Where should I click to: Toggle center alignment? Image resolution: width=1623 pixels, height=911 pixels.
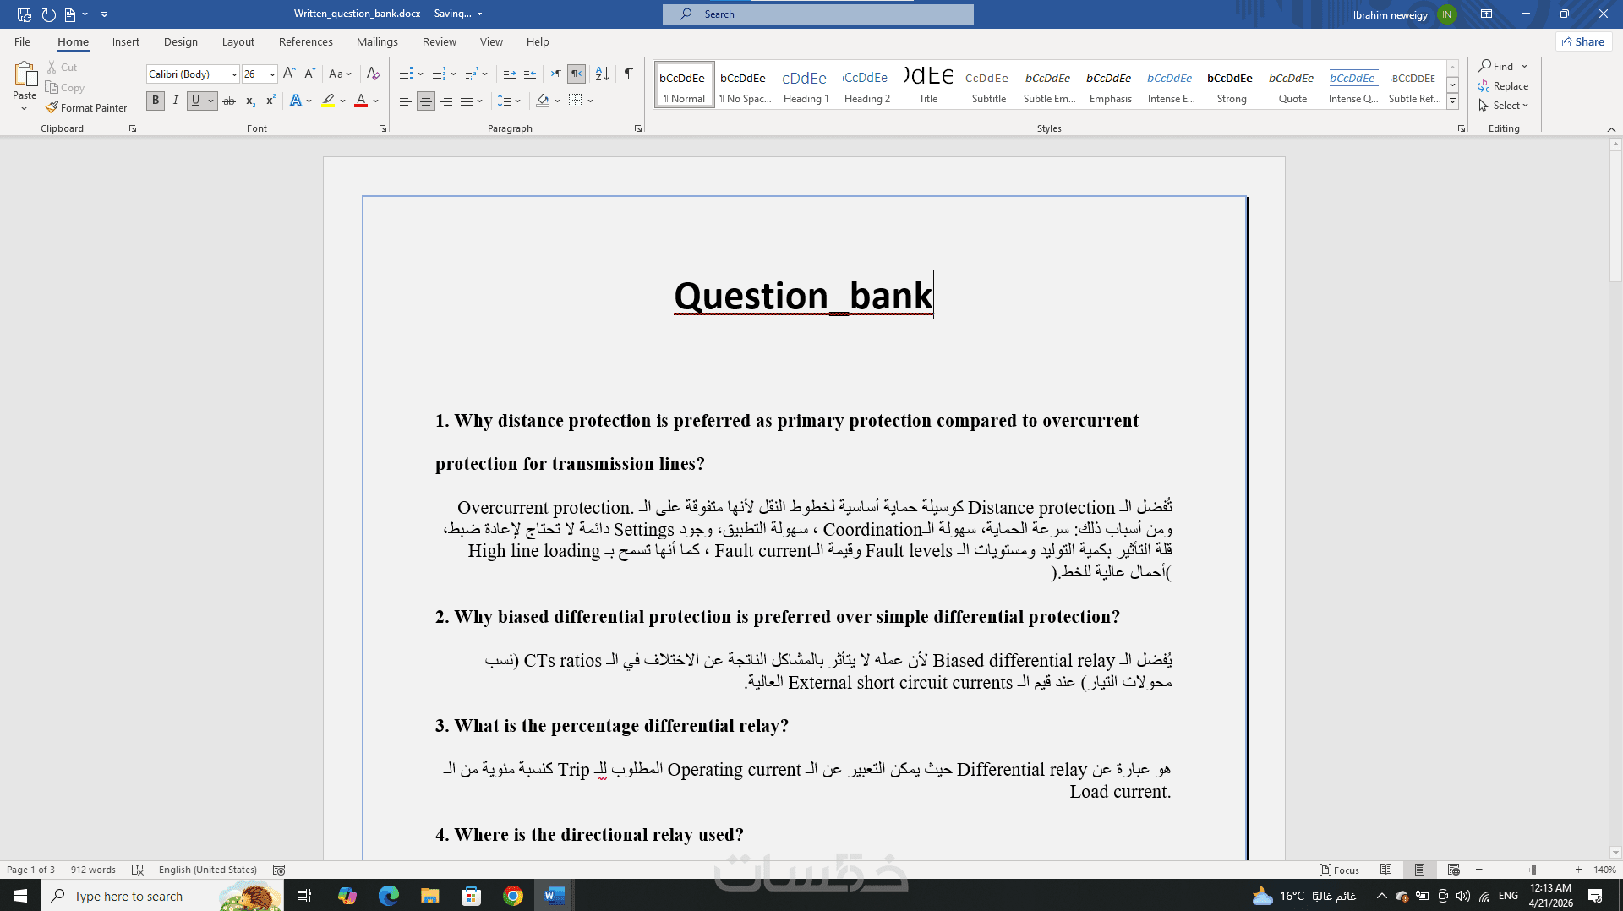pyautogui.click(x=426, y=101)
